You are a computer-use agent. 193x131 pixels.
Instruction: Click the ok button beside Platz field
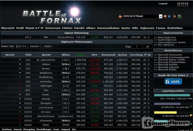coord(148,47)
